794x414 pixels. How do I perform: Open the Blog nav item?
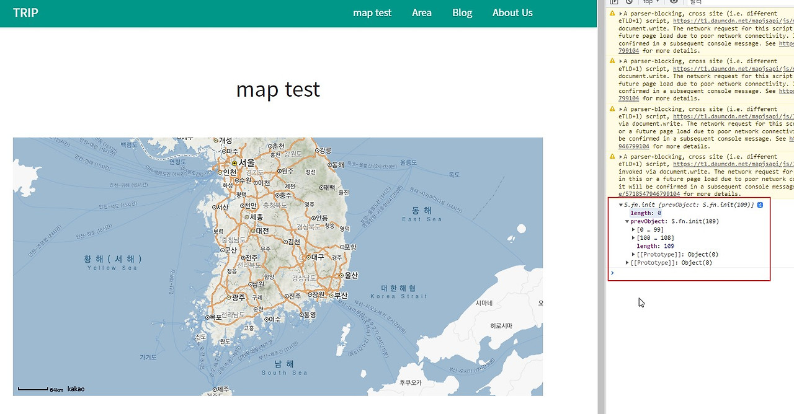click(462, 12)
